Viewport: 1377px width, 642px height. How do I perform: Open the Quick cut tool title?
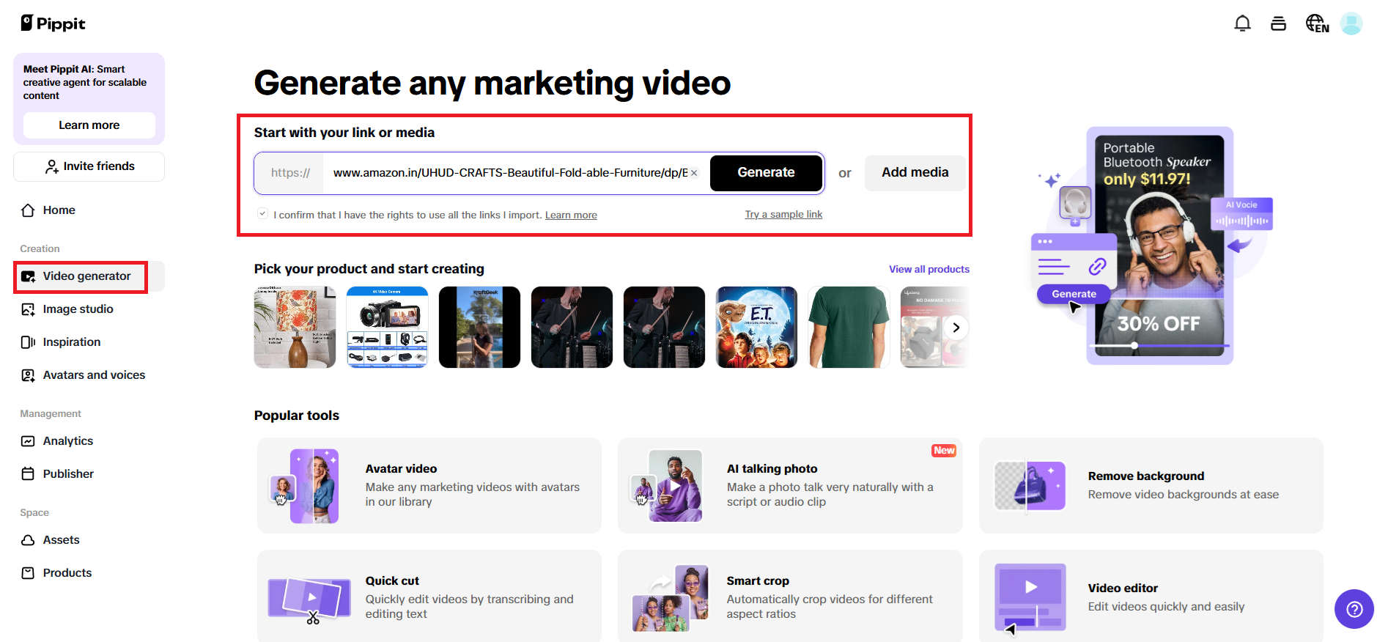click(x=392, y=581)
